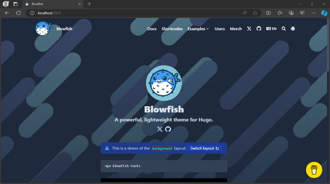The width and height of the screenshot is (330, 184).
Task: Click the large Blowfish pufferfish avatar
Action: 164,83
